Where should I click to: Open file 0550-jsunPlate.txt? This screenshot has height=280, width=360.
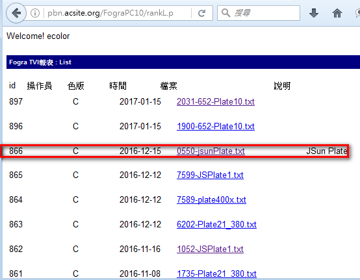coord(211,151)
